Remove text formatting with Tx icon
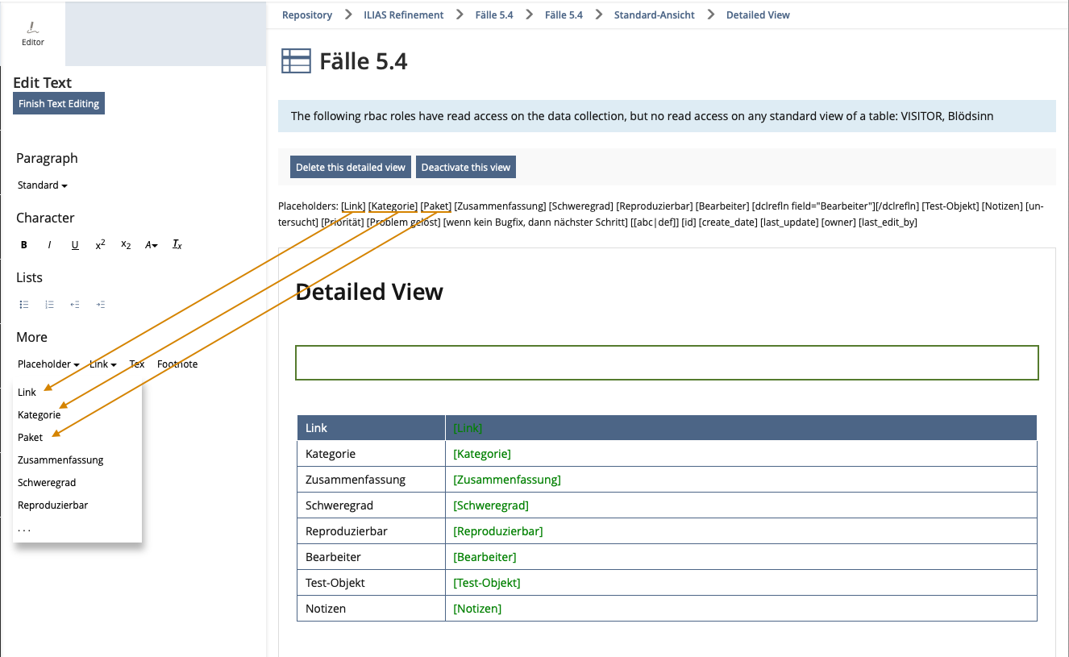 177,245
